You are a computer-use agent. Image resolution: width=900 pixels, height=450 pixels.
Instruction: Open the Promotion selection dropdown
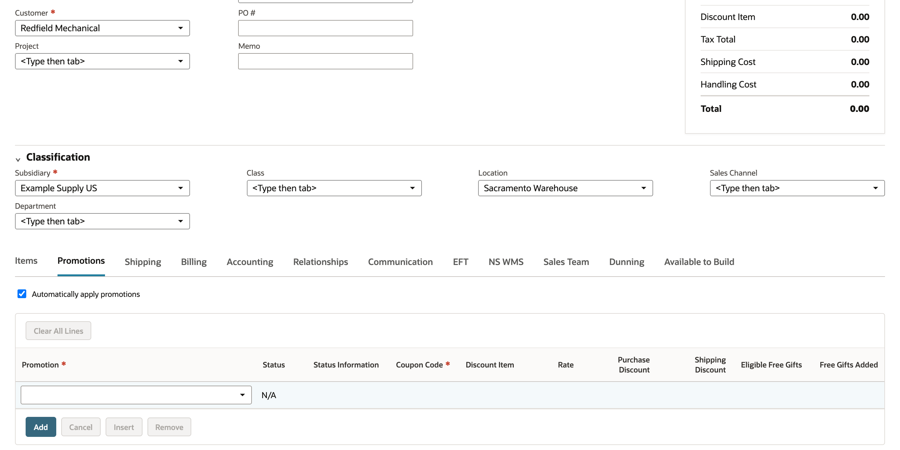click(x=136, y=395)
